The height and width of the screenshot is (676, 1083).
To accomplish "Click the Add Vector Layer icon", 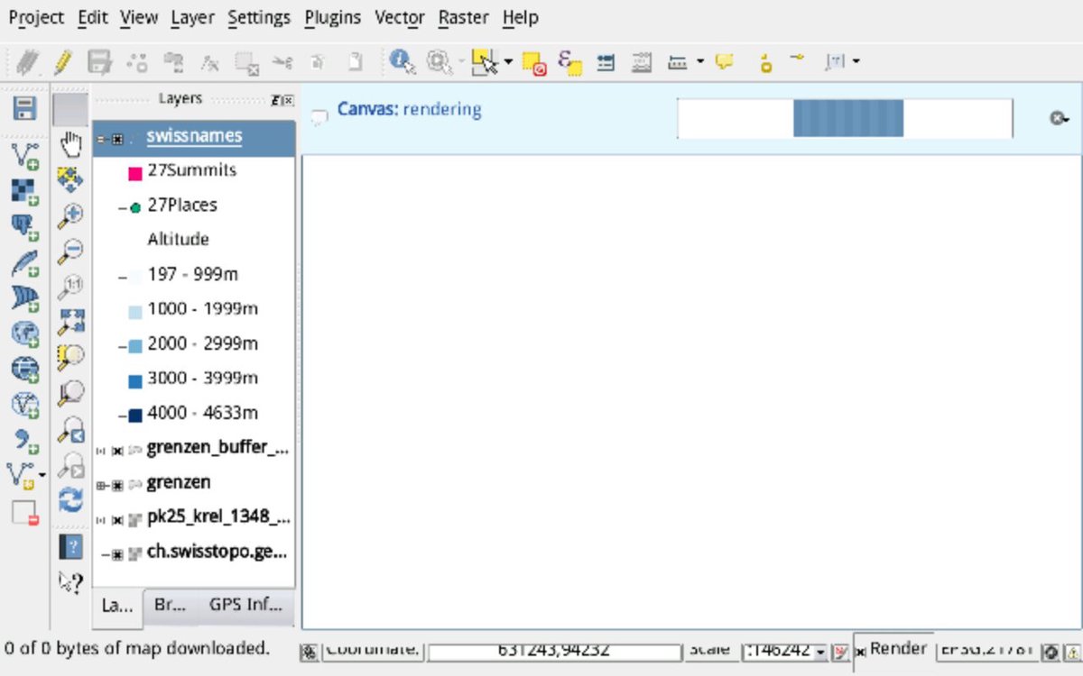I will coord(24,156).
